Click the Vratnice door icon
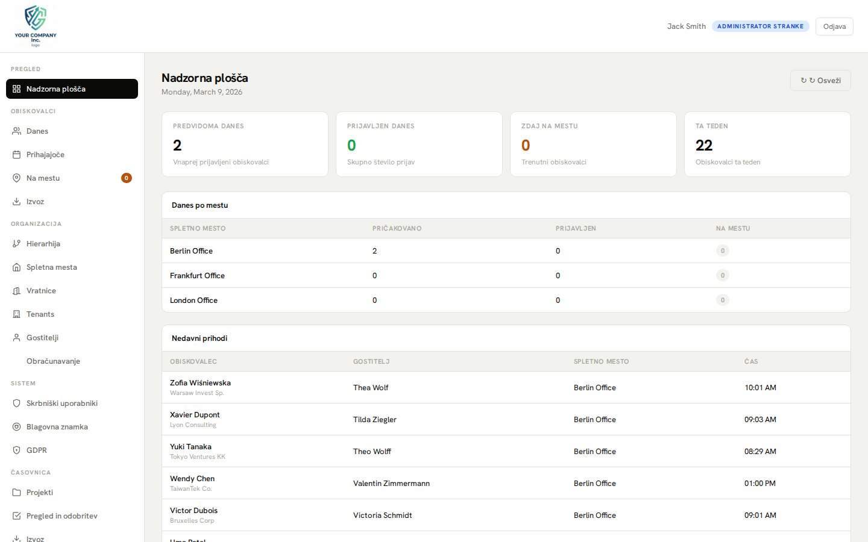868x542 pixels. point(16,291)
